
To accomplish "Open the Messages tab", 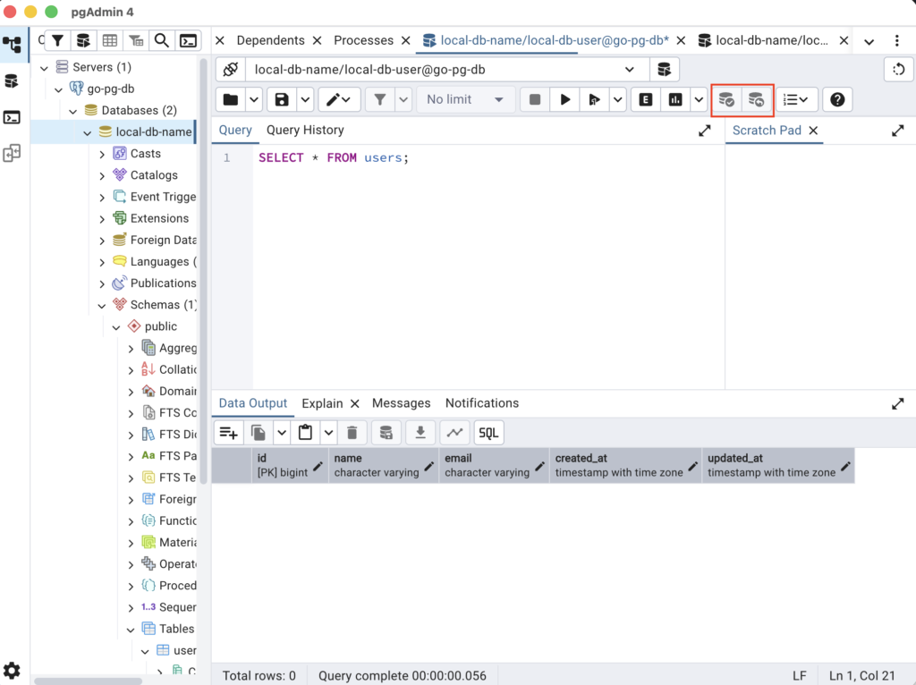I will [x=401, y=403].
